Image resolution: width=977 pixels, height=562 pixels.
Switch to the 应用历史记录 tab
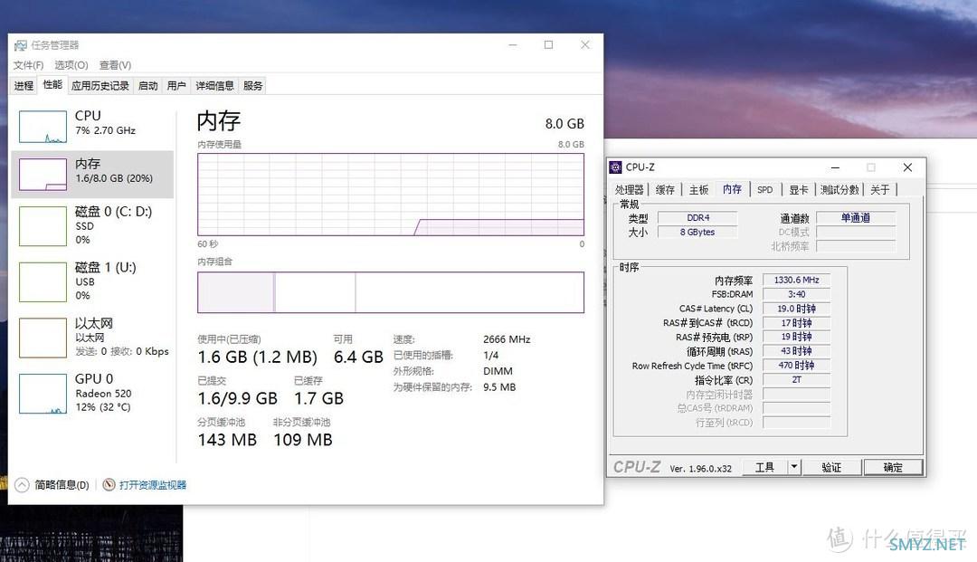pyautogui.click(x=100, y=85)
